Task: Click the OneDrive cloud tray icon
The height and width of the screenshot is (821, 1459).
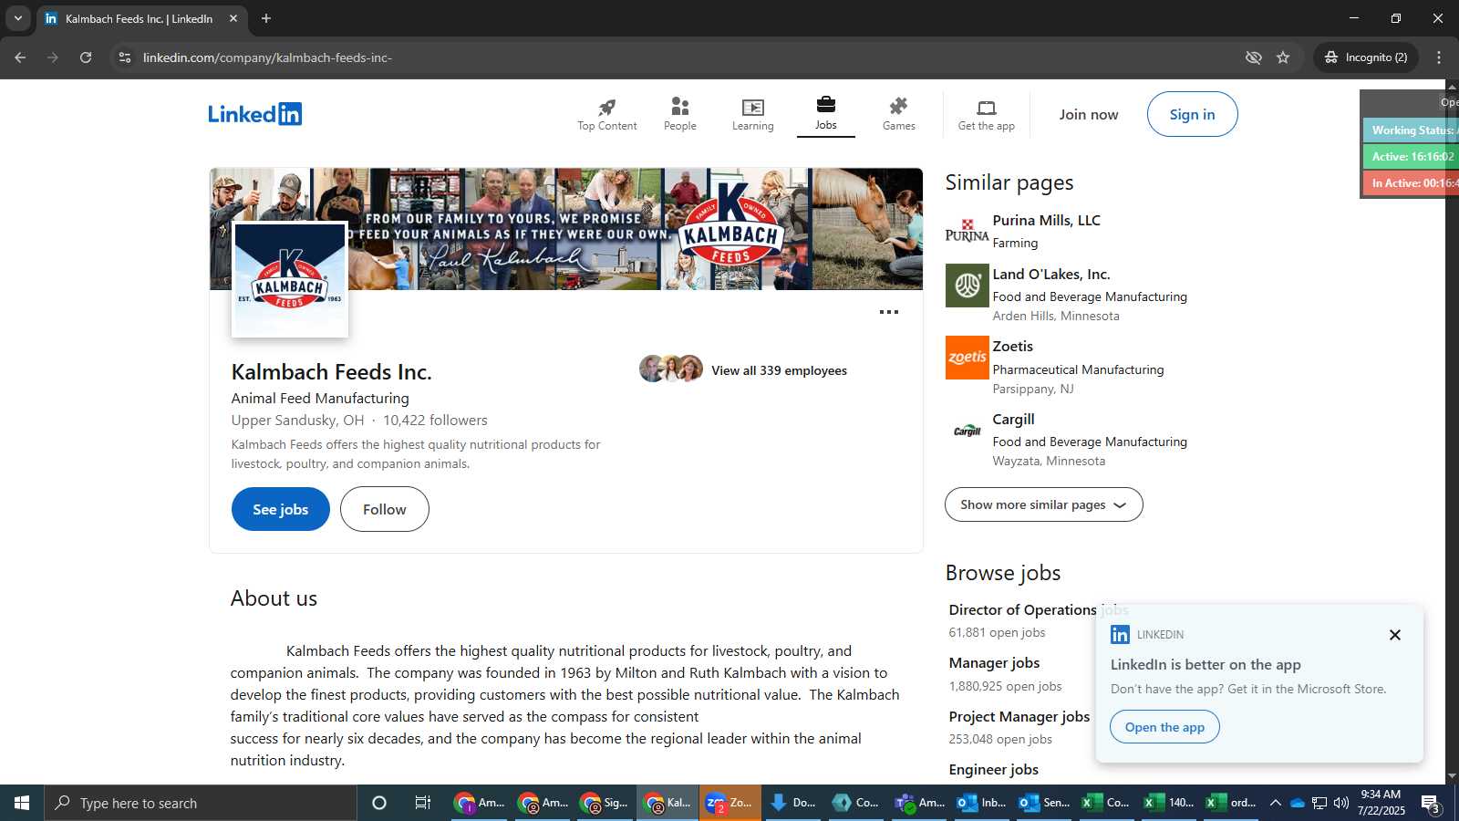Action: (1297, 803)
